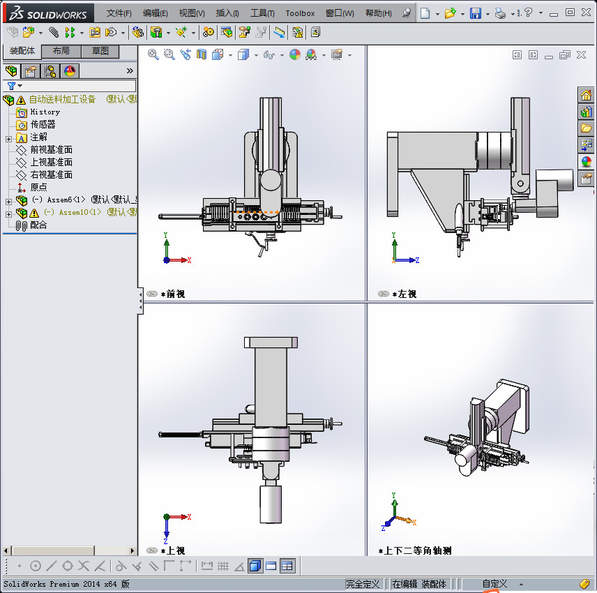Viewport: 597px width, 593px height.
Task: Open SolidWorks Resources home icon in task pane
Action: pyautogui.click(x=586, y=96)
